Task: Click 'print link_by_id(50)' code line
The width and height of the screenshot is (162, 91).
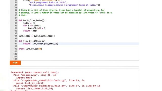Action: click(30, 49)
